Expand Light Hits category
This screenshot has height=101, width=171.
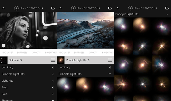coord(28,81)
